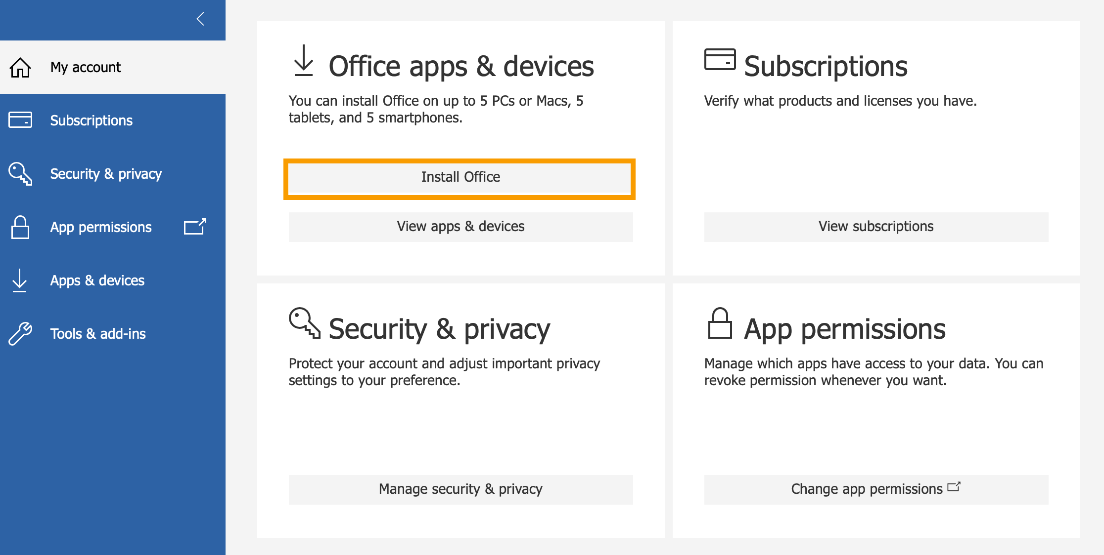
Task: Click the padlock icon in the App permissions tile
Action: tap(720, 323)
